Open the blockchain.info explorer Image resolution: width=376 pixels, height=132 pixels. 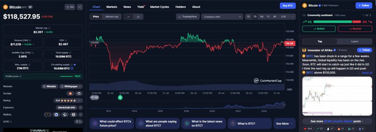[67, 108]
